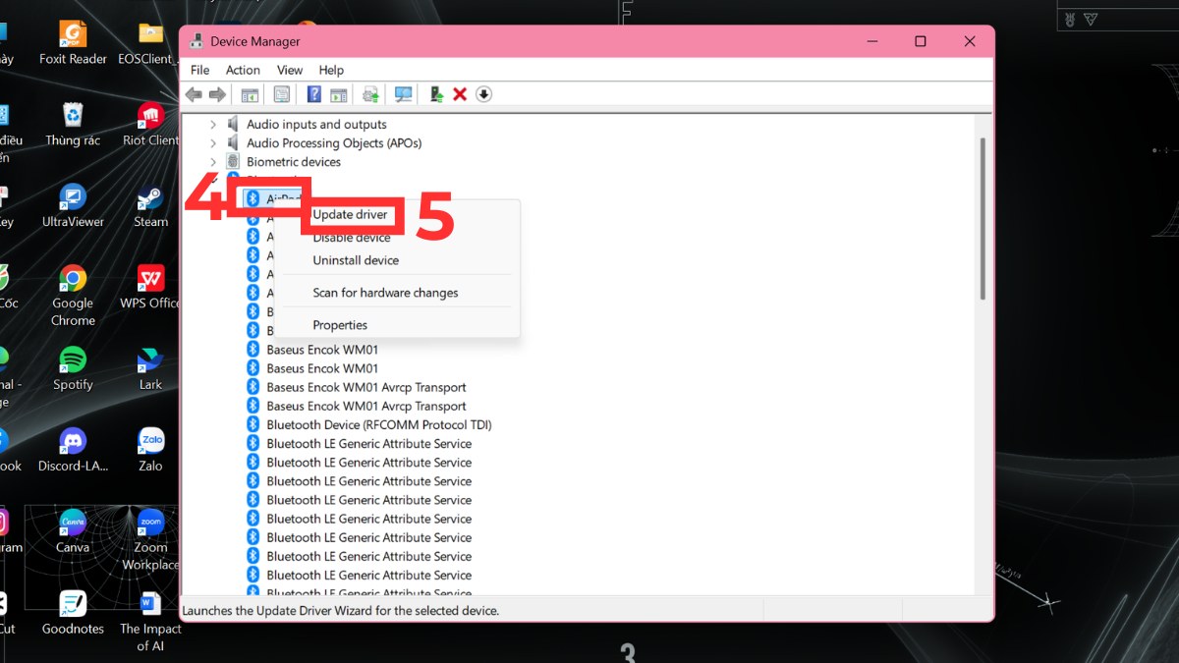Choose Scan for hardware changes in context menu

point(385,293)
